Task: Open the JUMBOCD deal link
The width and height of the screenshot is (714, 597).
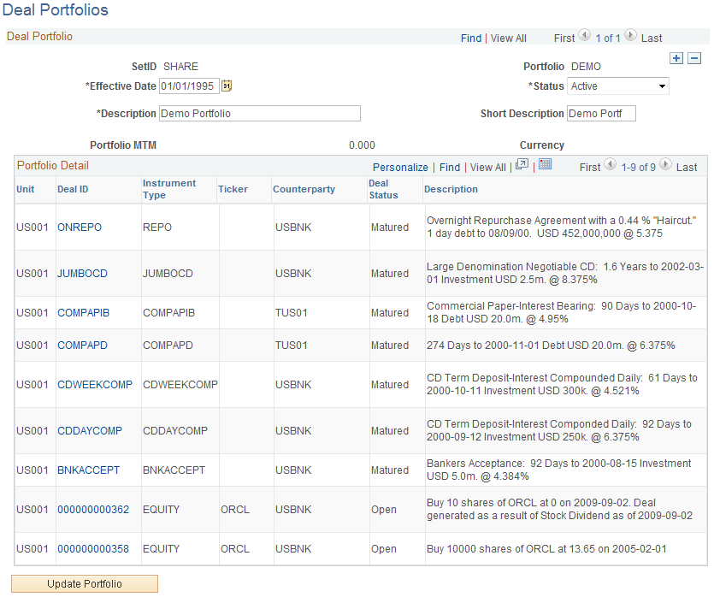Action: (83, 273)
